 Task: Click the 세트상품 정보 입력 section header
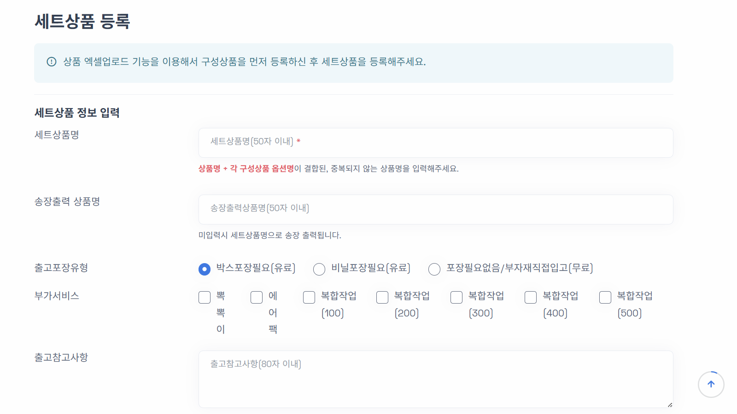[x=76, y=112]
